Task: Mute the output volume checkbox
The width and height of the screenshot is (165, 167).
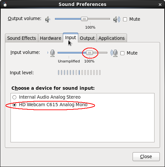Action: click(x=125, y=19)
